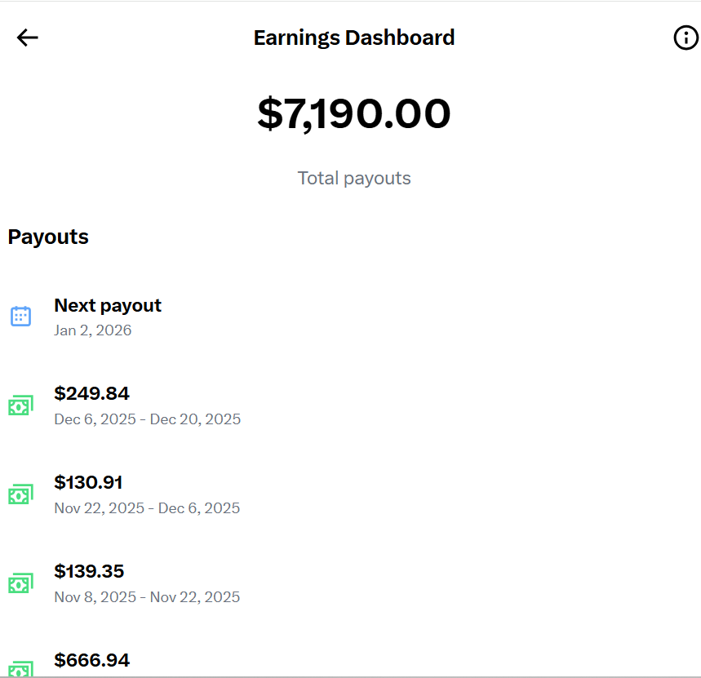701x678 pixels.
Task: Click the calendar icon beside Next payout
Action: 20,317
